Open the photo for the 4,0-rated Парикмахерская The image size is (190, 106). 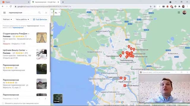point(42,69)
